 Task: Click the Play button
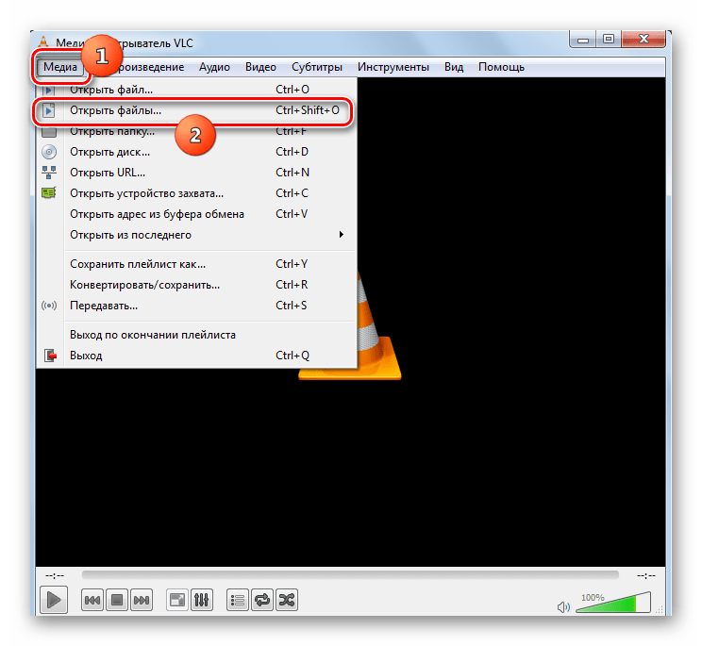point(54,600)
